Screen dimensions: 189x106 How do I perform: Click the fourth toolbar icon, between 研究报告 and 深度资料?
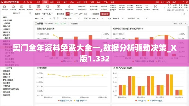30,8
